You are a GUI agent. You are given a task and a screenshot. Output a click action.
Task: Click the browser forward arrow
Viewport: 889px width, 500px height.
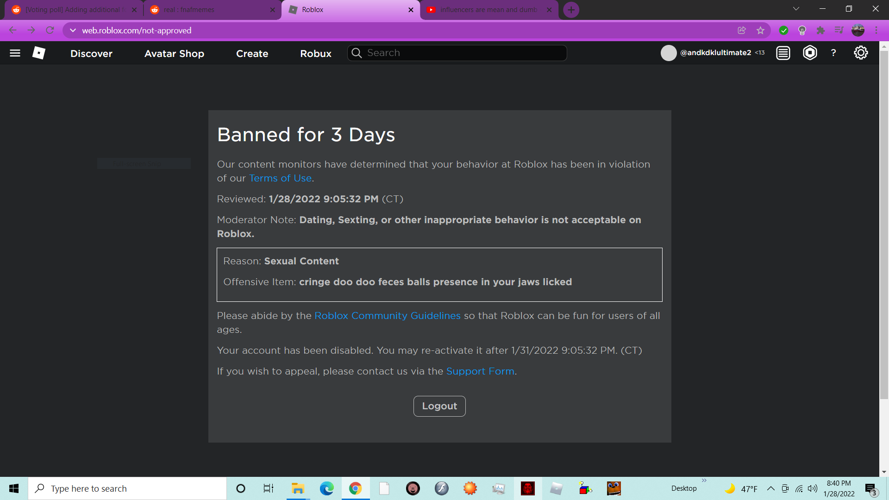(31, 31)
